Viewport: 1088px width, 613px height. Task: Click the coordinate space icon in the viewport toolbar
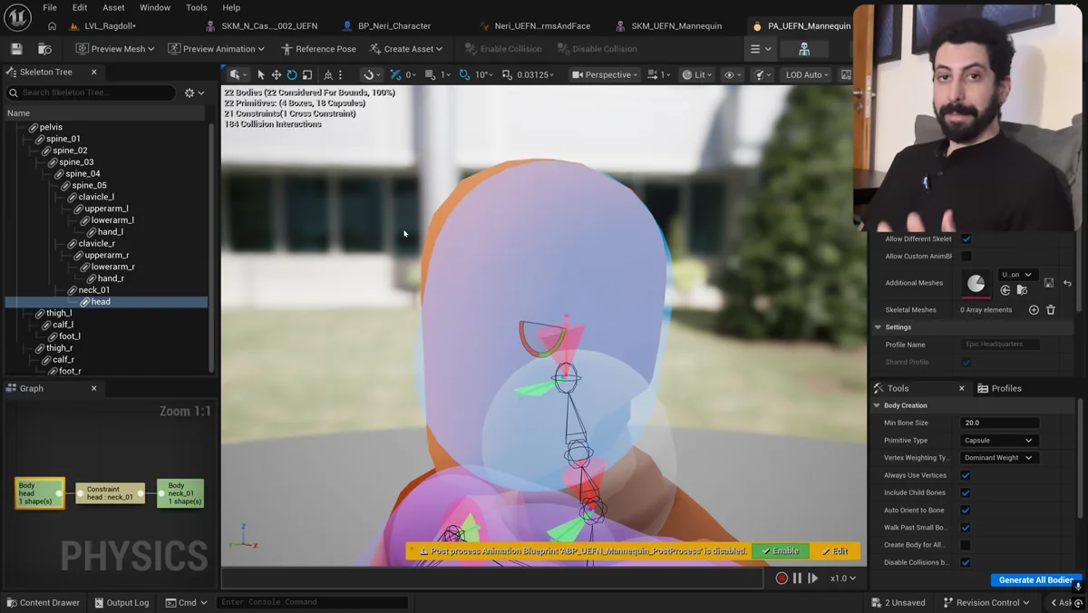[x=328, y=75]
